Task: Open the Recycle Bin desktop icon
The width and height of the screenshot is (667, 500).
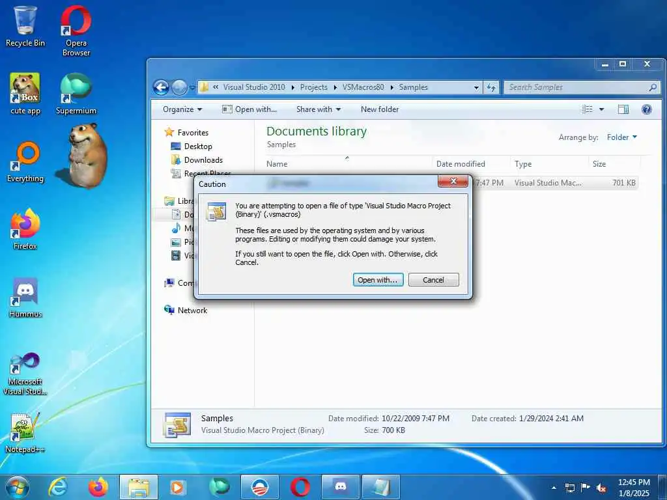Action: (x=25, y=26)
